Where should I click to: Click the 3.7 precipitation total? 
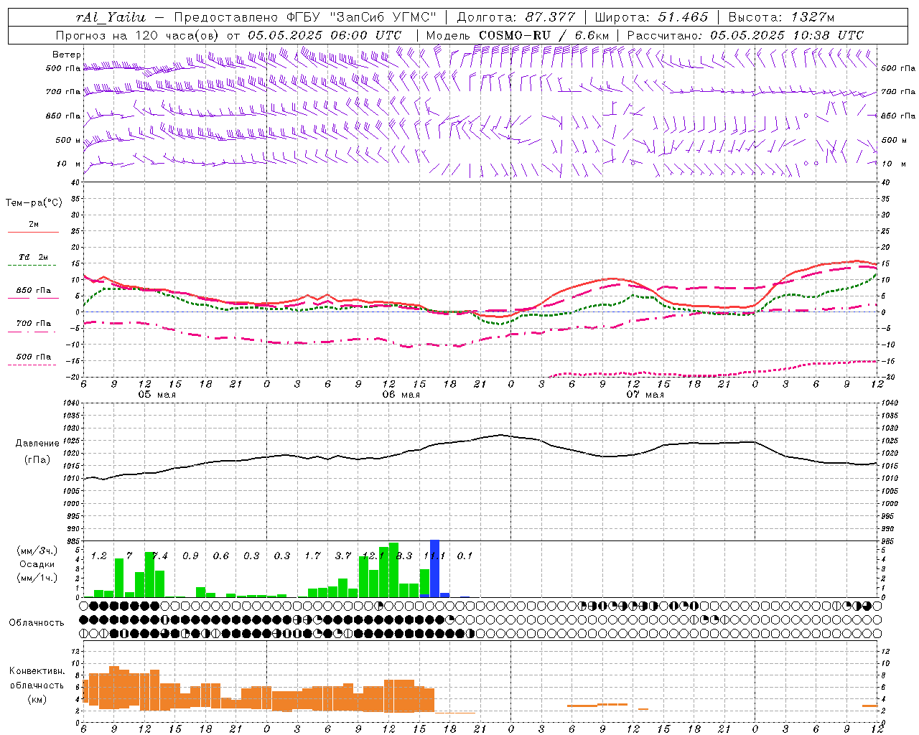(343, 556)
